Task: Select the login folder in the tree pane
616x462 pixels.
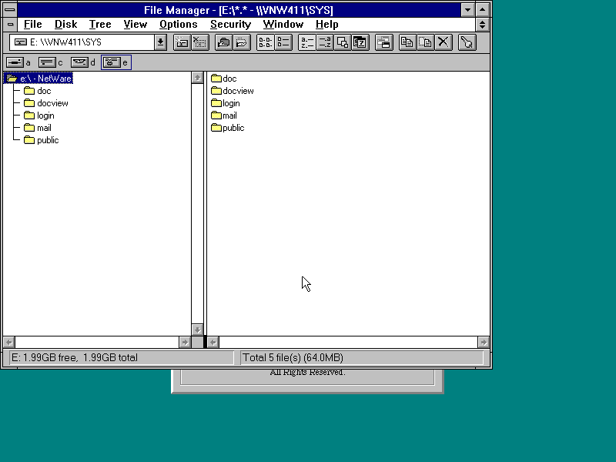Action: click(x=39, y=115)
